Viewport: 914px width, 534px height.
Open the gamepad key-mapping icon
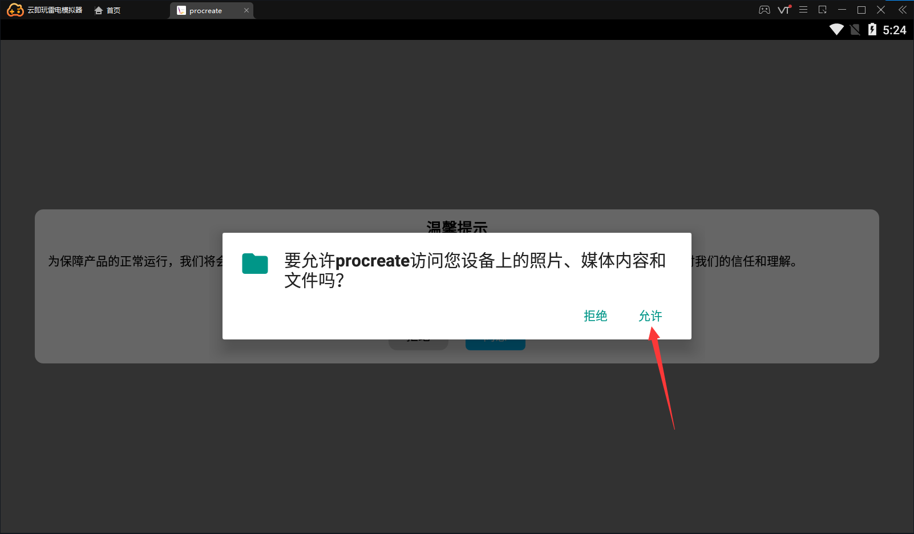pos(764,10)
